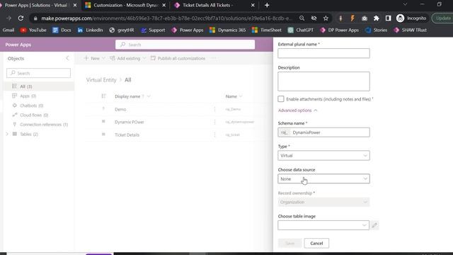Viewport: 453px width, 255px height.
Task: Open the TimeSheet bookmark
Action: coord(267,30)
